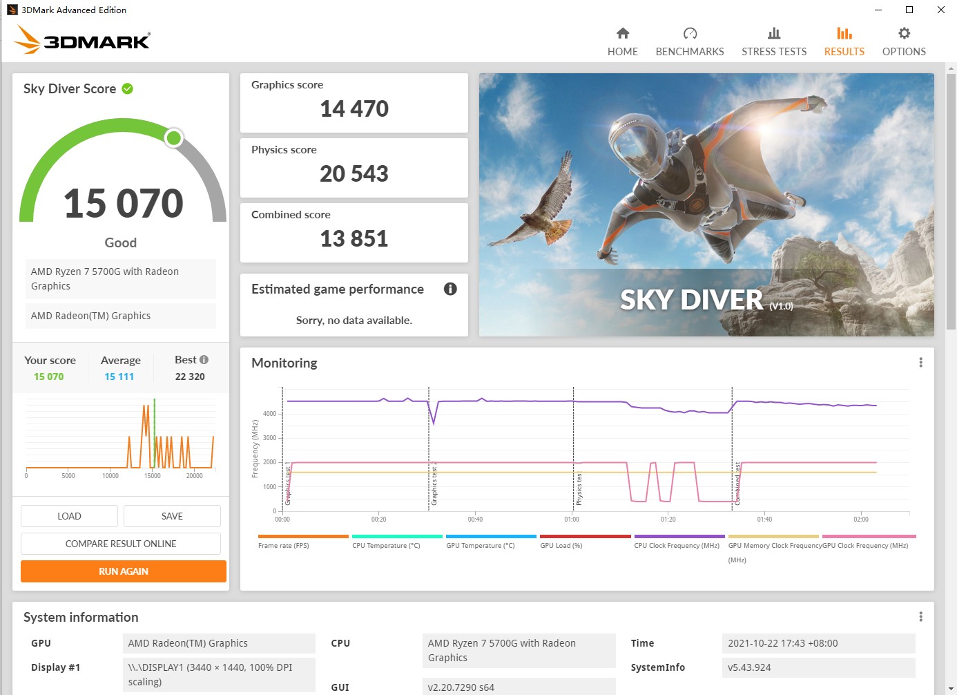Click the Physics score value 20 543
This screenshot has width=957, height=695.
tap(354, 173)
